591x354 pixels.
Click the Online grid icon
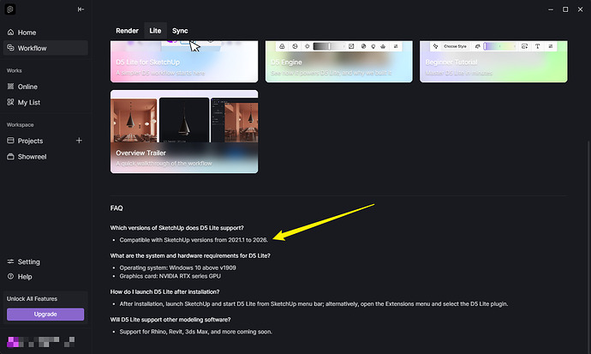[10, 87]
